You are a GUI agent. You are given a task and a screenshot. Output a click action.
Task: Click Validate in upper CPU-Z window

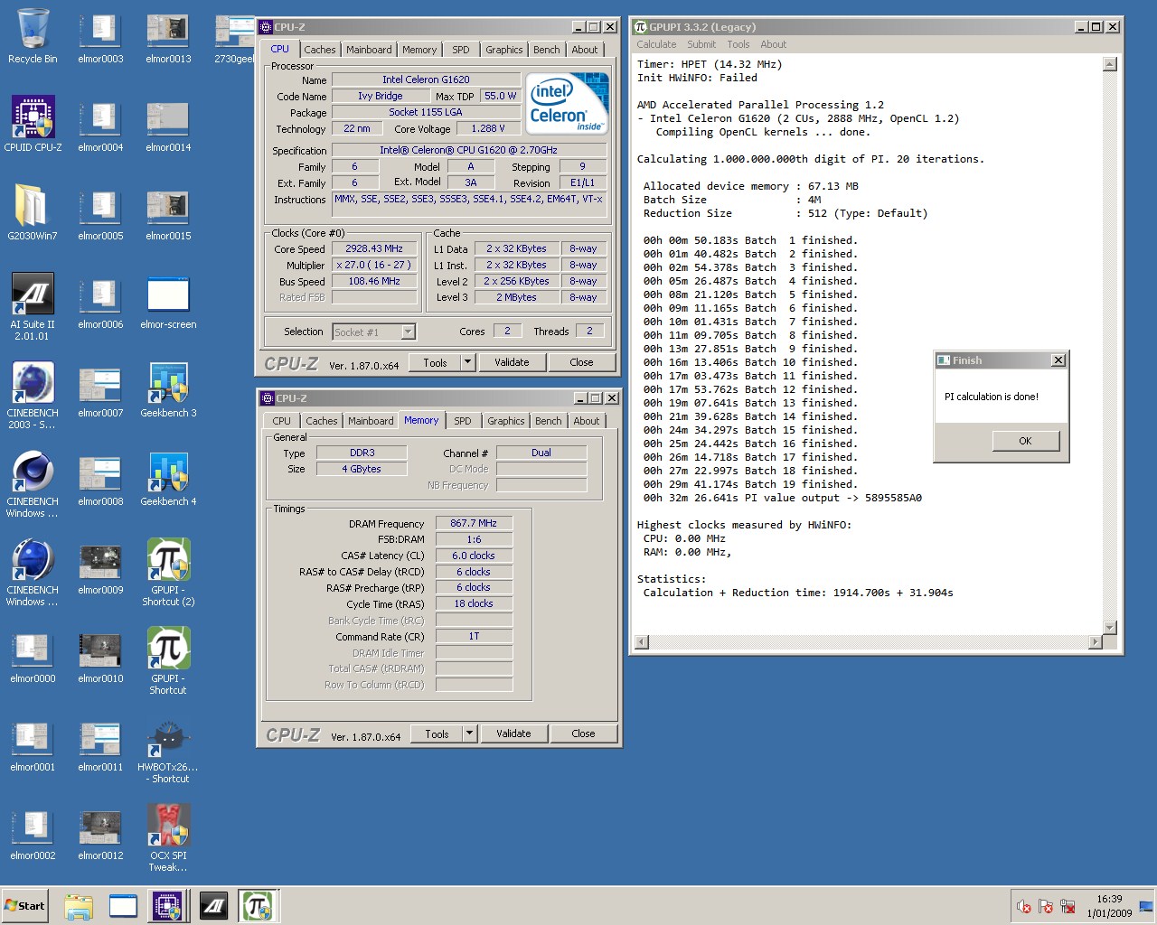[512, 362]
